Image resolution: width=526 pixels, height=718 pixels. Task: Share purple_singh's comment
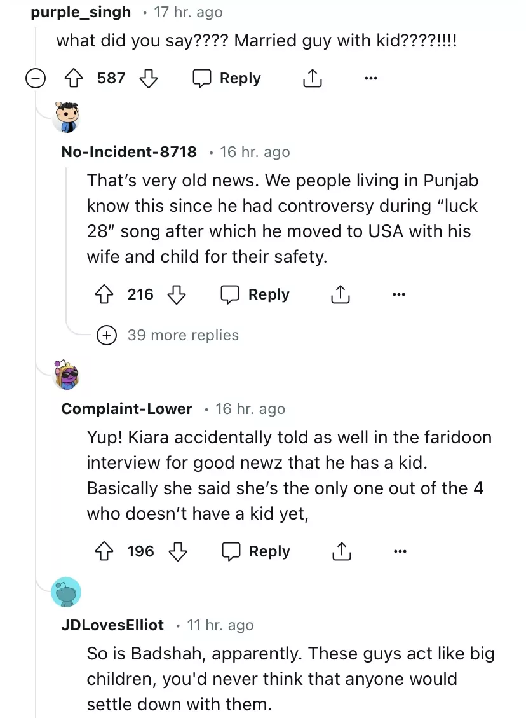(311, 78)
